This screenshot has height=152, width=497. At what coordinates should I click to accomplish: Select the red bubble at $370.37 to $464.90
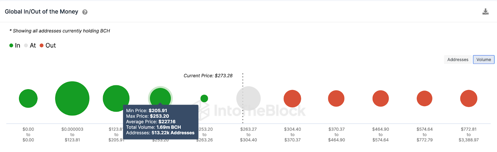coord(336,99)
